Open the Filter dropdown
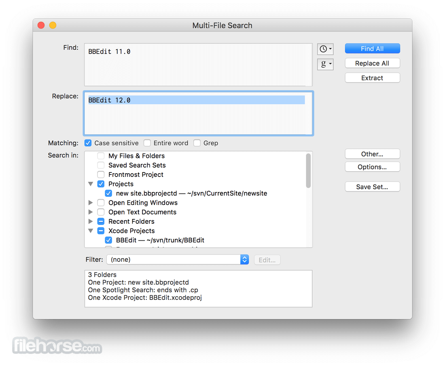 [x=178, y=260]
